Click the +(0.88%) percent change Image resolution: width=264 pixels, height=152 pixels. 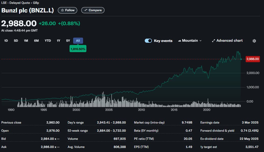(x=69, y=23)
